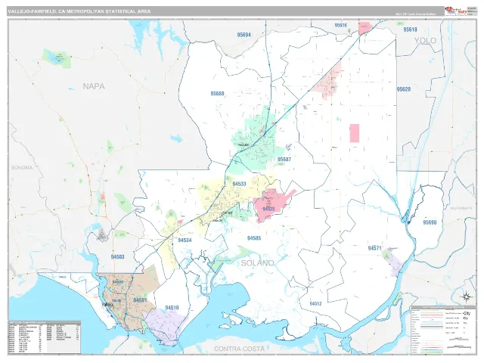The height and width of the screenshot is (363, 484).
Task: Select the YOLO county label
Action: point(425,41)
